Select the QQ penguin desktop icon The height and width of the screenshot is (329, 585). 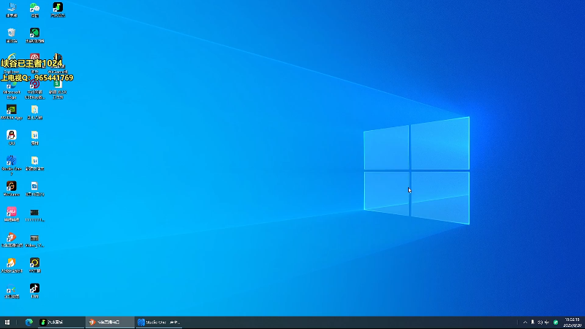pos(12,137)
